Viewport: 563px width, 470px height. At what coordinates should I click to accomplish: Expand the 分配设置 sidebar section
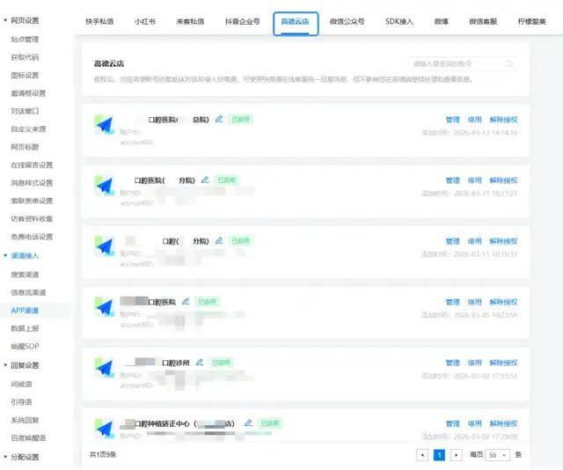[x=5, y=457]
